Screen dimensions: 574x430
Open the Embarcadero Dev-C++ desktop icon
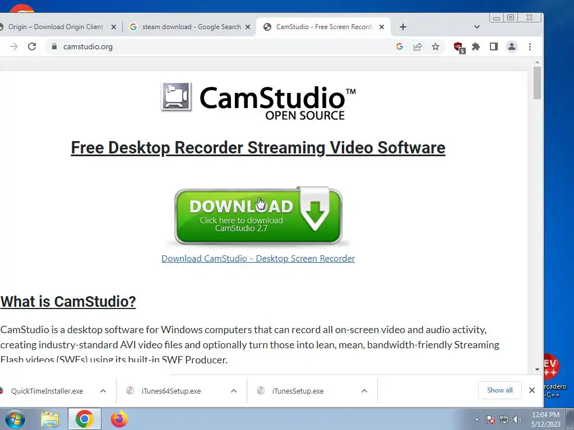(554, 376)
